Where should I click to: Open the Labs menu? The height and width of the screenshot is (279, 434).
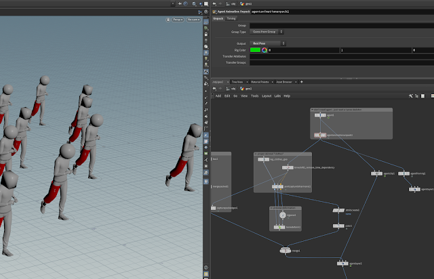click(278, 96)
